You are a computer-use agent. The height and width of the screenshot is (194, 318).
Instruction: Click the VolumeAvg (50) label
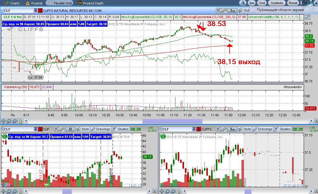click(x=15, y=87)
